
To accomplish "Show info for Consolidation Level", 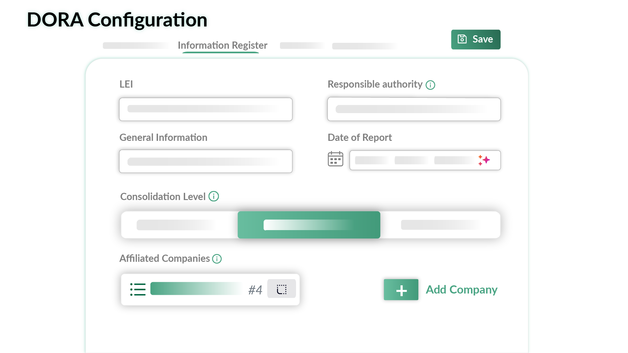I will (x=214, y=196).
